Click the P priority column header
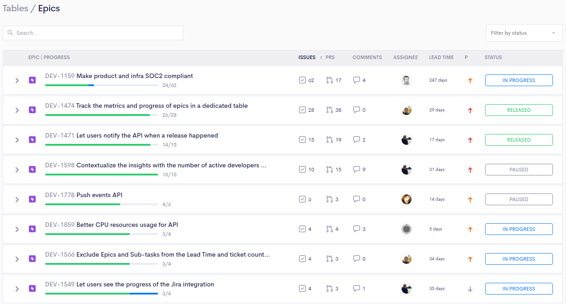 click(466, 58)
